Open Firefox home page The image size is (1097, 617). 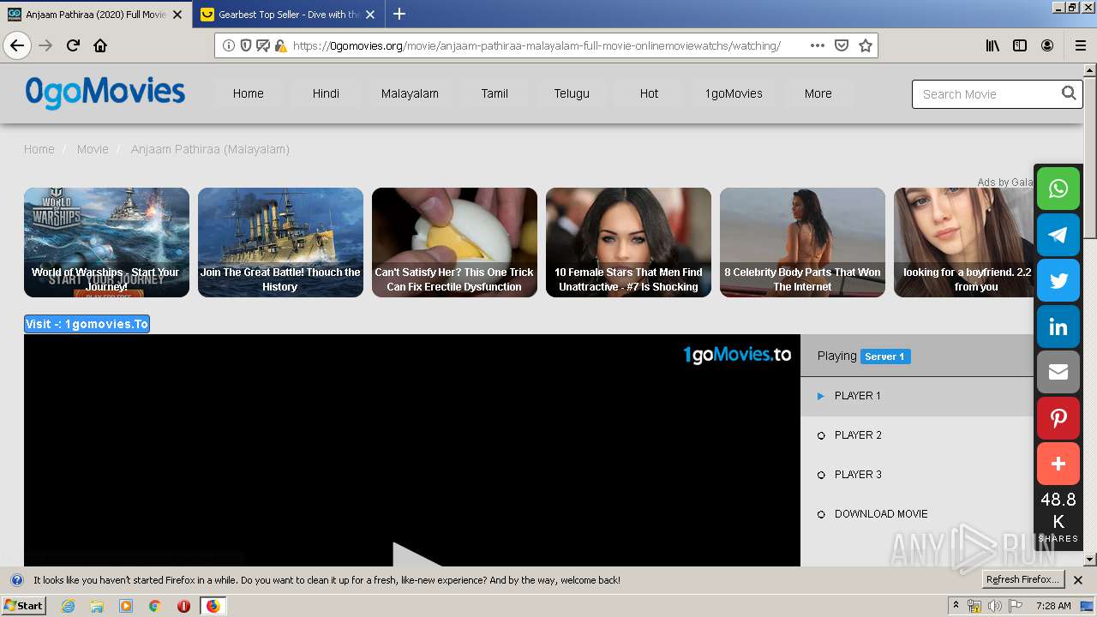click(100, 45)
